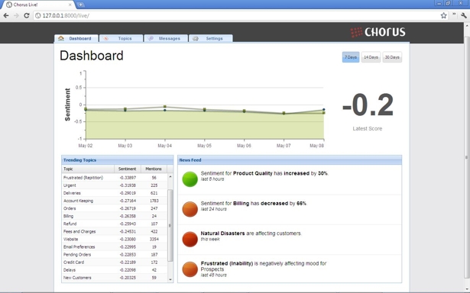The height and width of the screenshot is (293, 470).
Task: Click the speech bubble icon on Messages tab
Action: click(151, 38)
